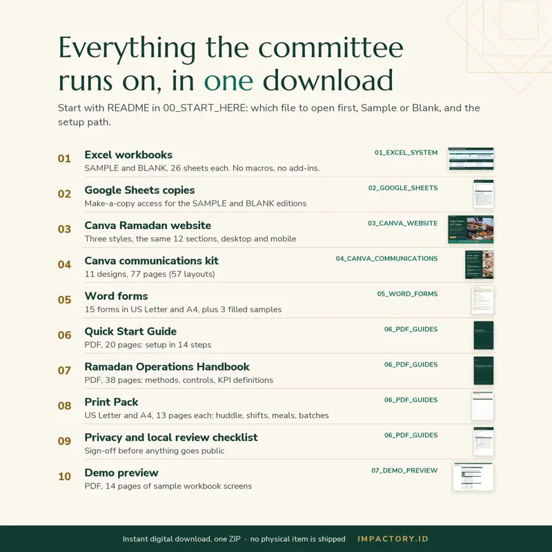
Task: Select the "Demo preview" title
Action: pyautogui.click(x=121, y=473)
